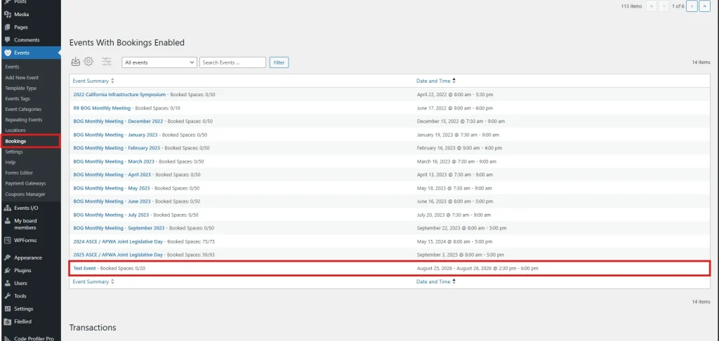The width and height of the screenshot is (719, 341).
Task: Open Event Categories in the sidebar
Action: pyautogui.click(x=23, y=109)
